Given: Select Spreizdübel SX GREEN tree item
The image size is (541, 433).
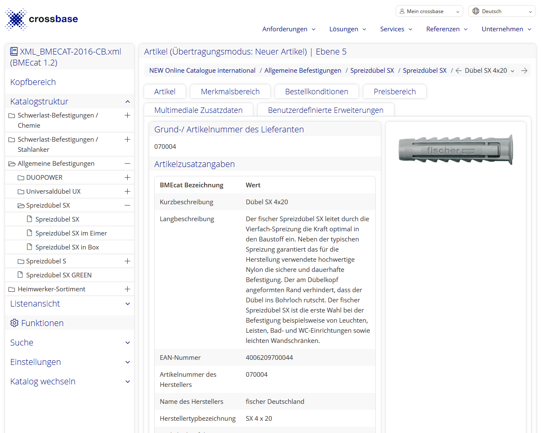Looking at the screenshot, I should point(59,275).
